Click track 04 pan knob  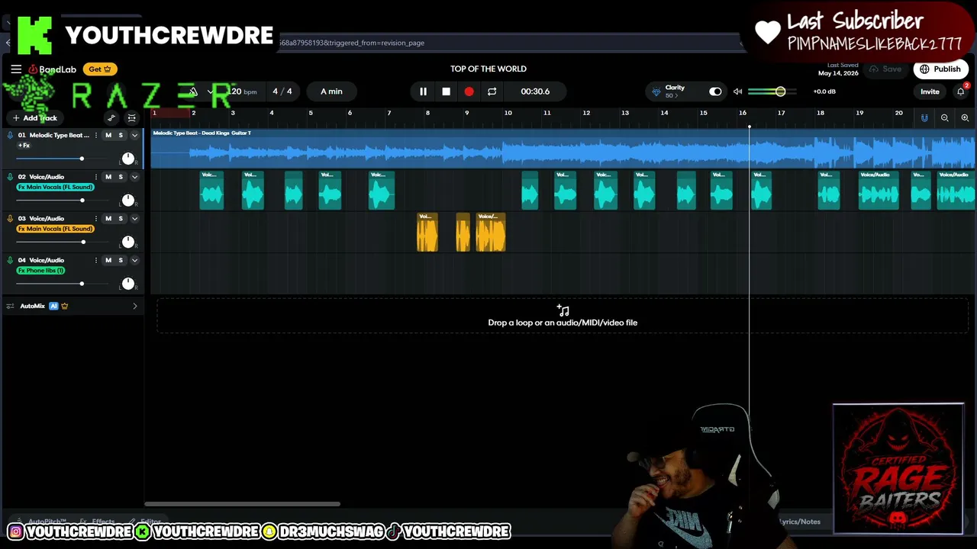128,284
